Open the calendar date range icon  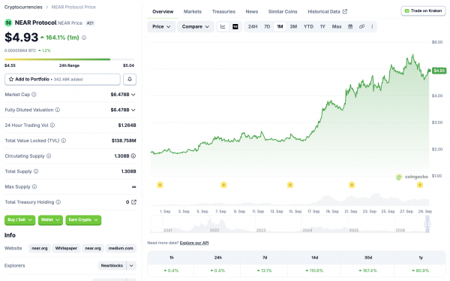[x=350, y=26]
